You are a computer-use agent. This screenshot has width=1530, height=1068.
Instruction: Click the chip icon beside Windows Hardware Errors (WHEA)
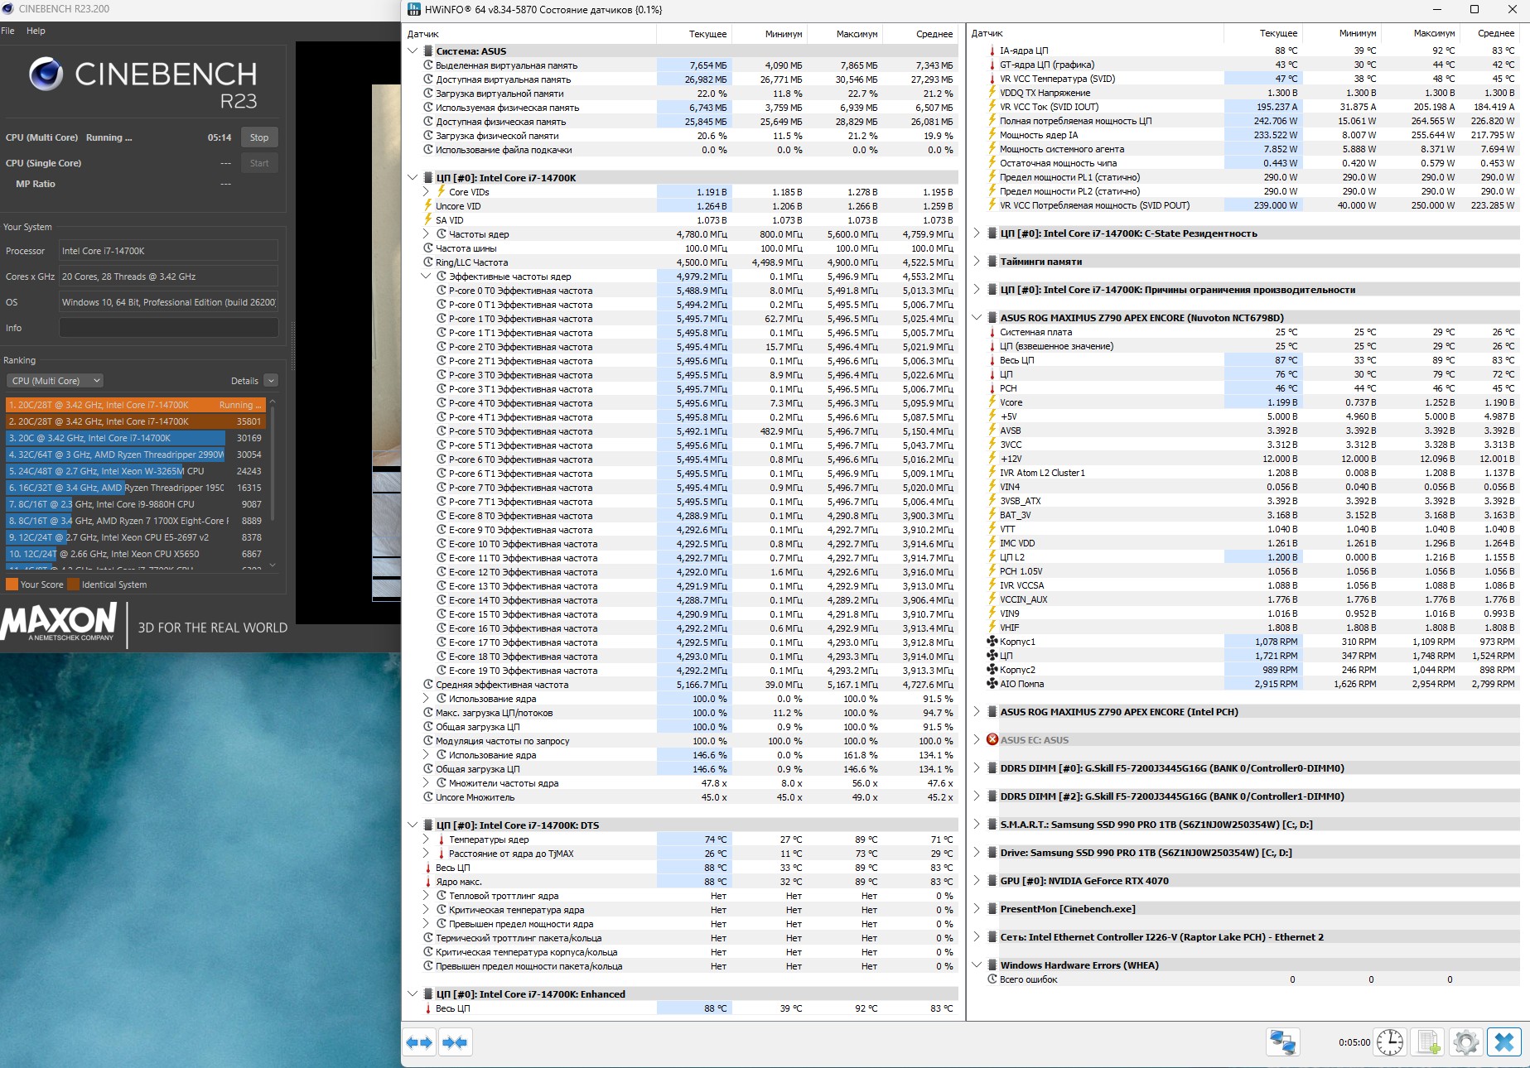tap(992, 965)
